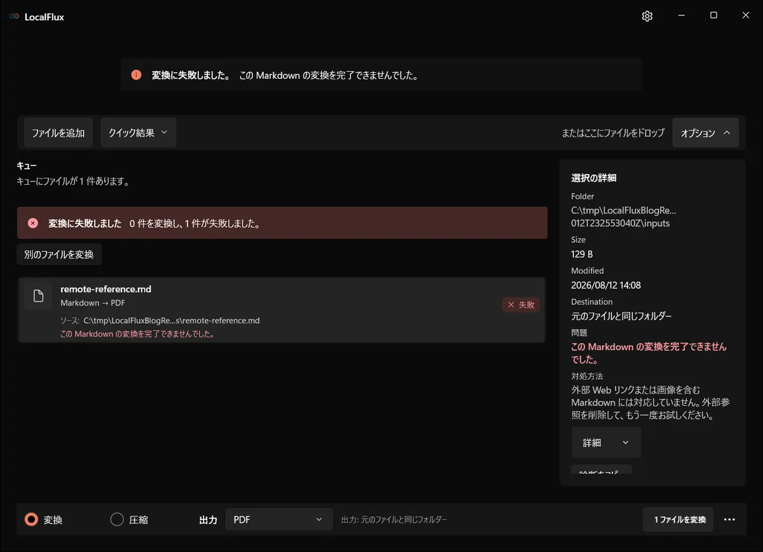The width and height of the screenshot is (763, 552).
Task: Click the 1 ファイルを変換 button
Action: [678, 520]
